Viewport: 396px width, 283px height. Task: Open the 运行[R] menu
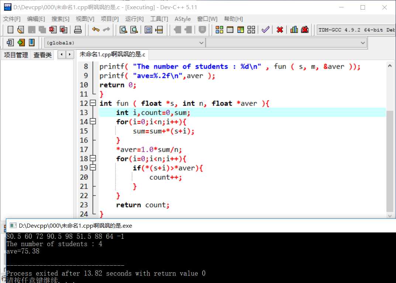pyautogui.click(x=134, y=19)
